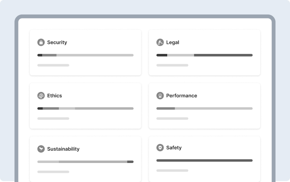Click the Ethics segmented progress bar

coord(86,108)
